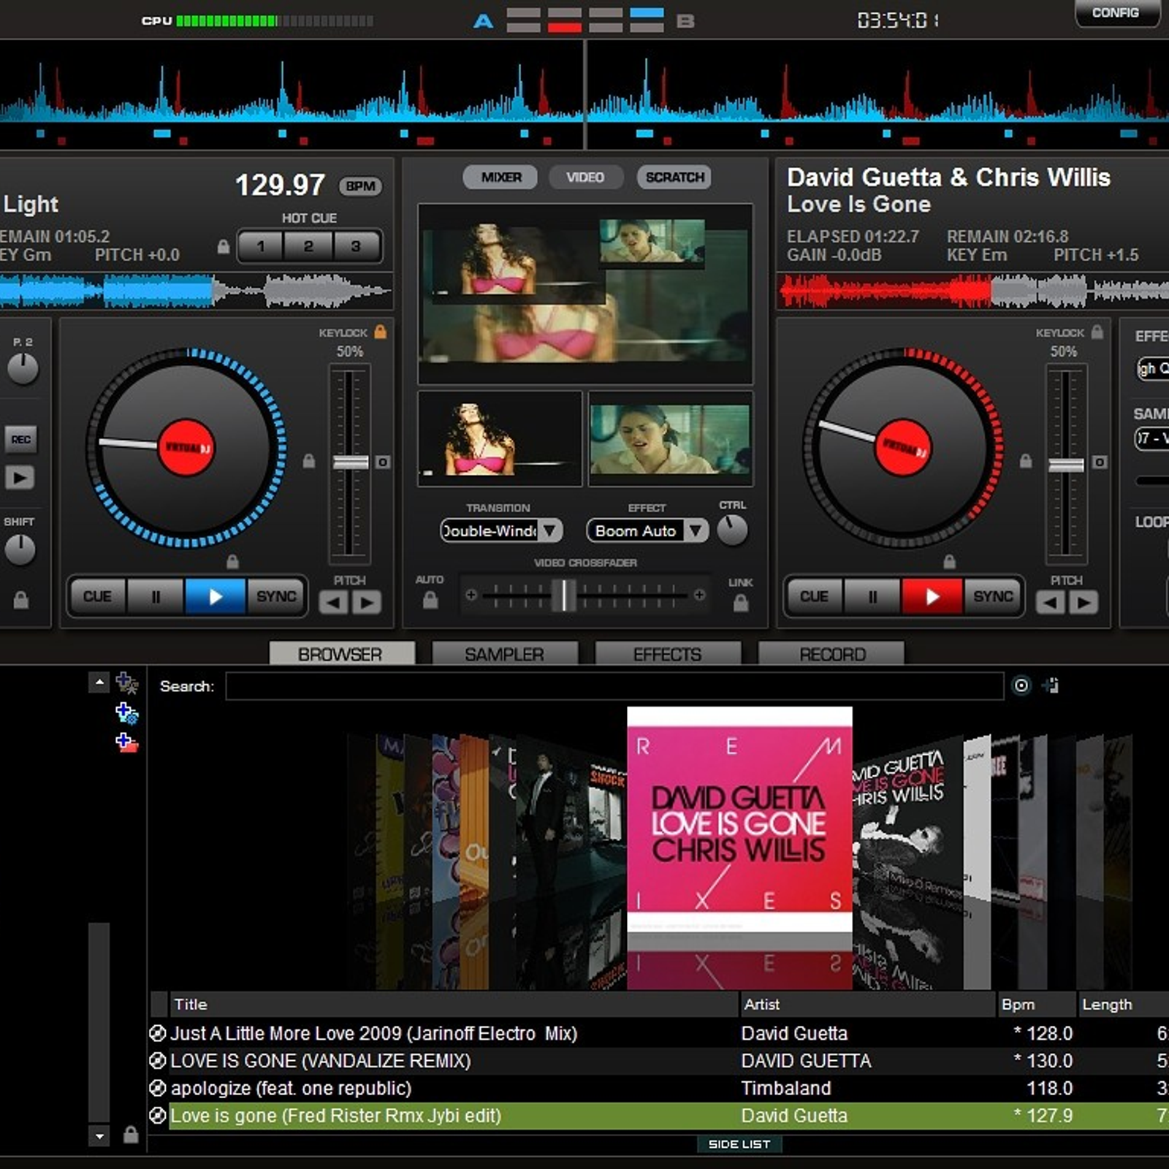
Task: Trigger hot cue 1 on left deck
Action: pyautogui.click(x=261, y=246)
